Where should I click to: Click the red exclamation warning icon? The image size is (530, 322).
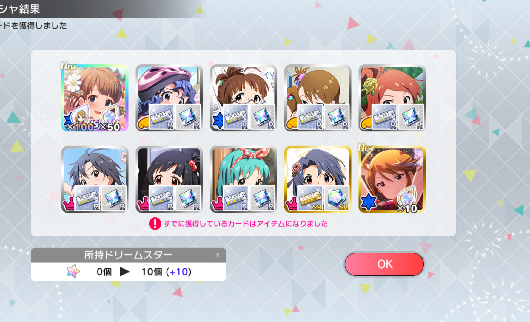155,224
